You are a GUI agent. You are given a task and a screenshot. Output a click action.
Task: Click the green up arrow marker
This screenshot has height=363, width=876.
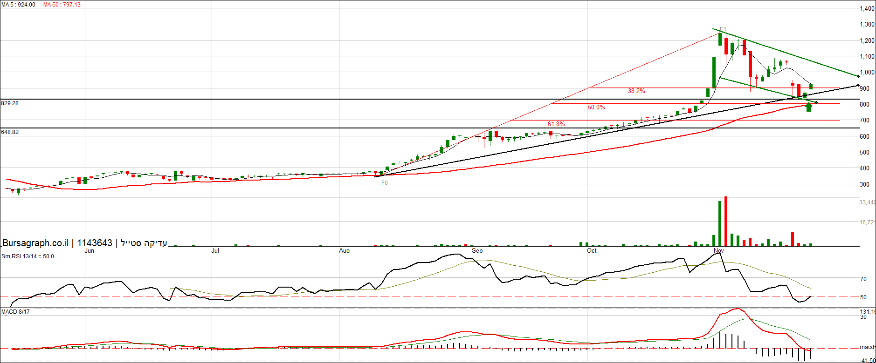coord(809,107)
